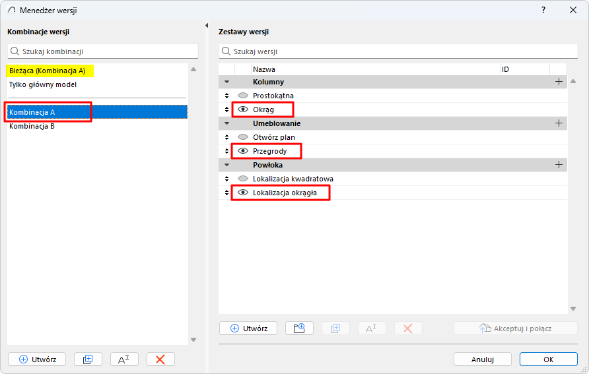The image size is (589, 374).
Task: Show the Prostokątna version eye toggle
Action: tap(243, 96)
